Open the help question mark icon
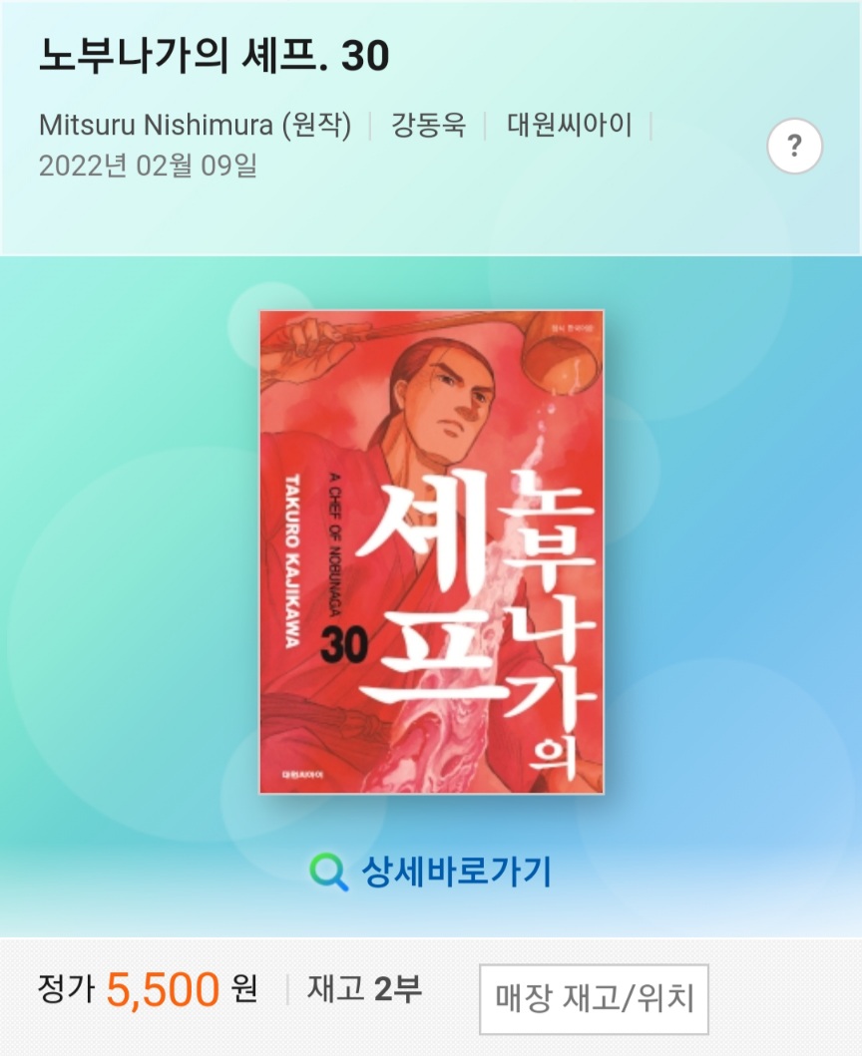 [794, 147]
